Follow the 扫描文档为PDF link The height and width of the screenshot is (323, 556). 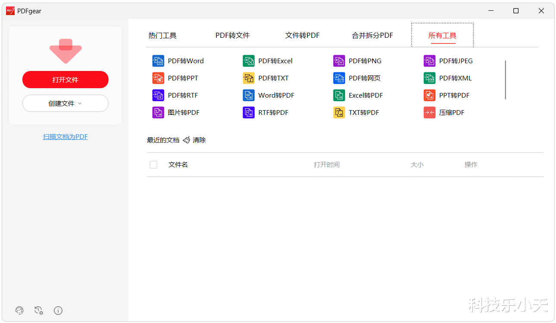tap(65, 136)
